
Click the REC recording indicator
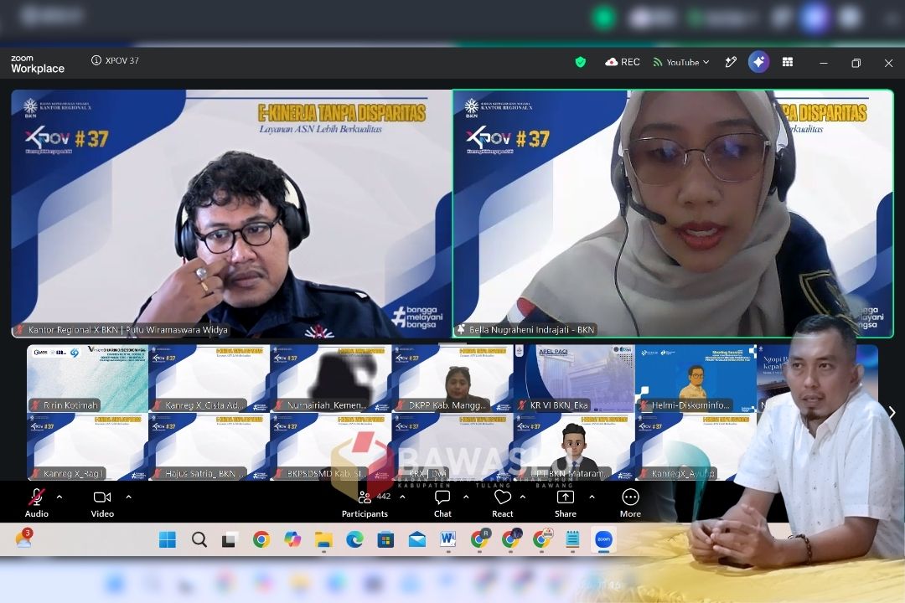[x=623, y=62]
